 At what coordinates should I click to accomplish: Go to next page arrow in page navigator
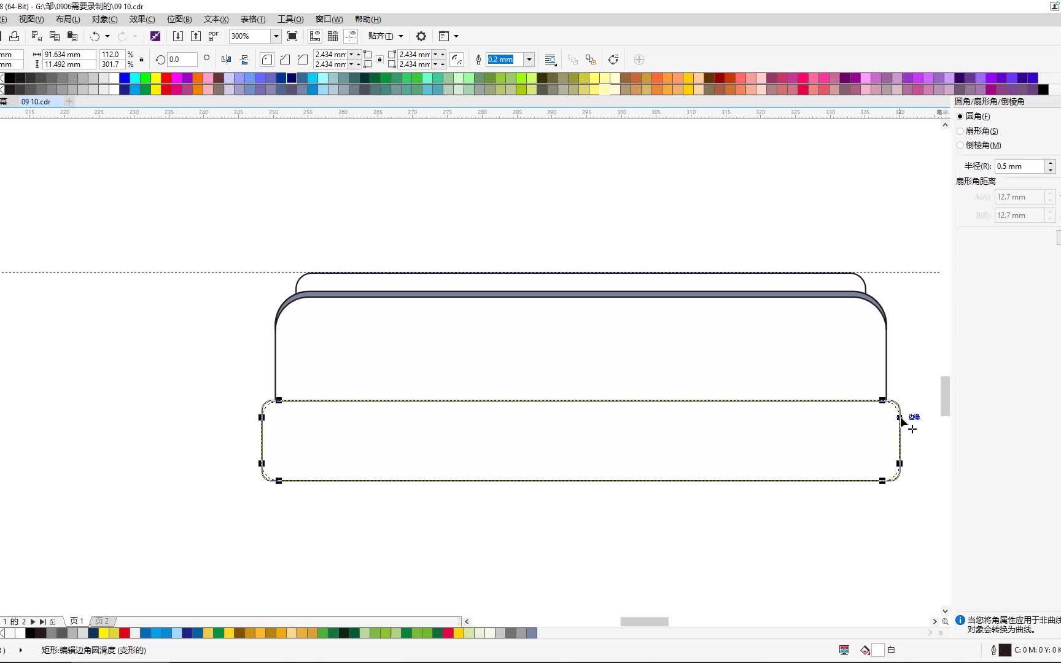pos(33,621)
